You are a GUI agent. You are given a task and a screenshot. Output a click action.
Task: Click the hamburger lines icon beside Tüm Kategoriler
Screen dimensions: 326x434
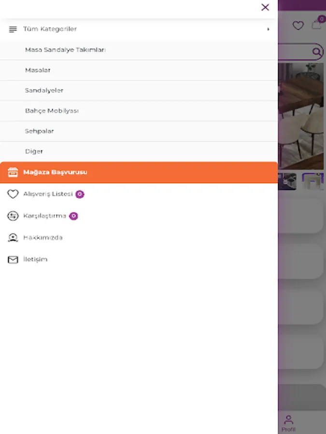[x=13, y=29]
